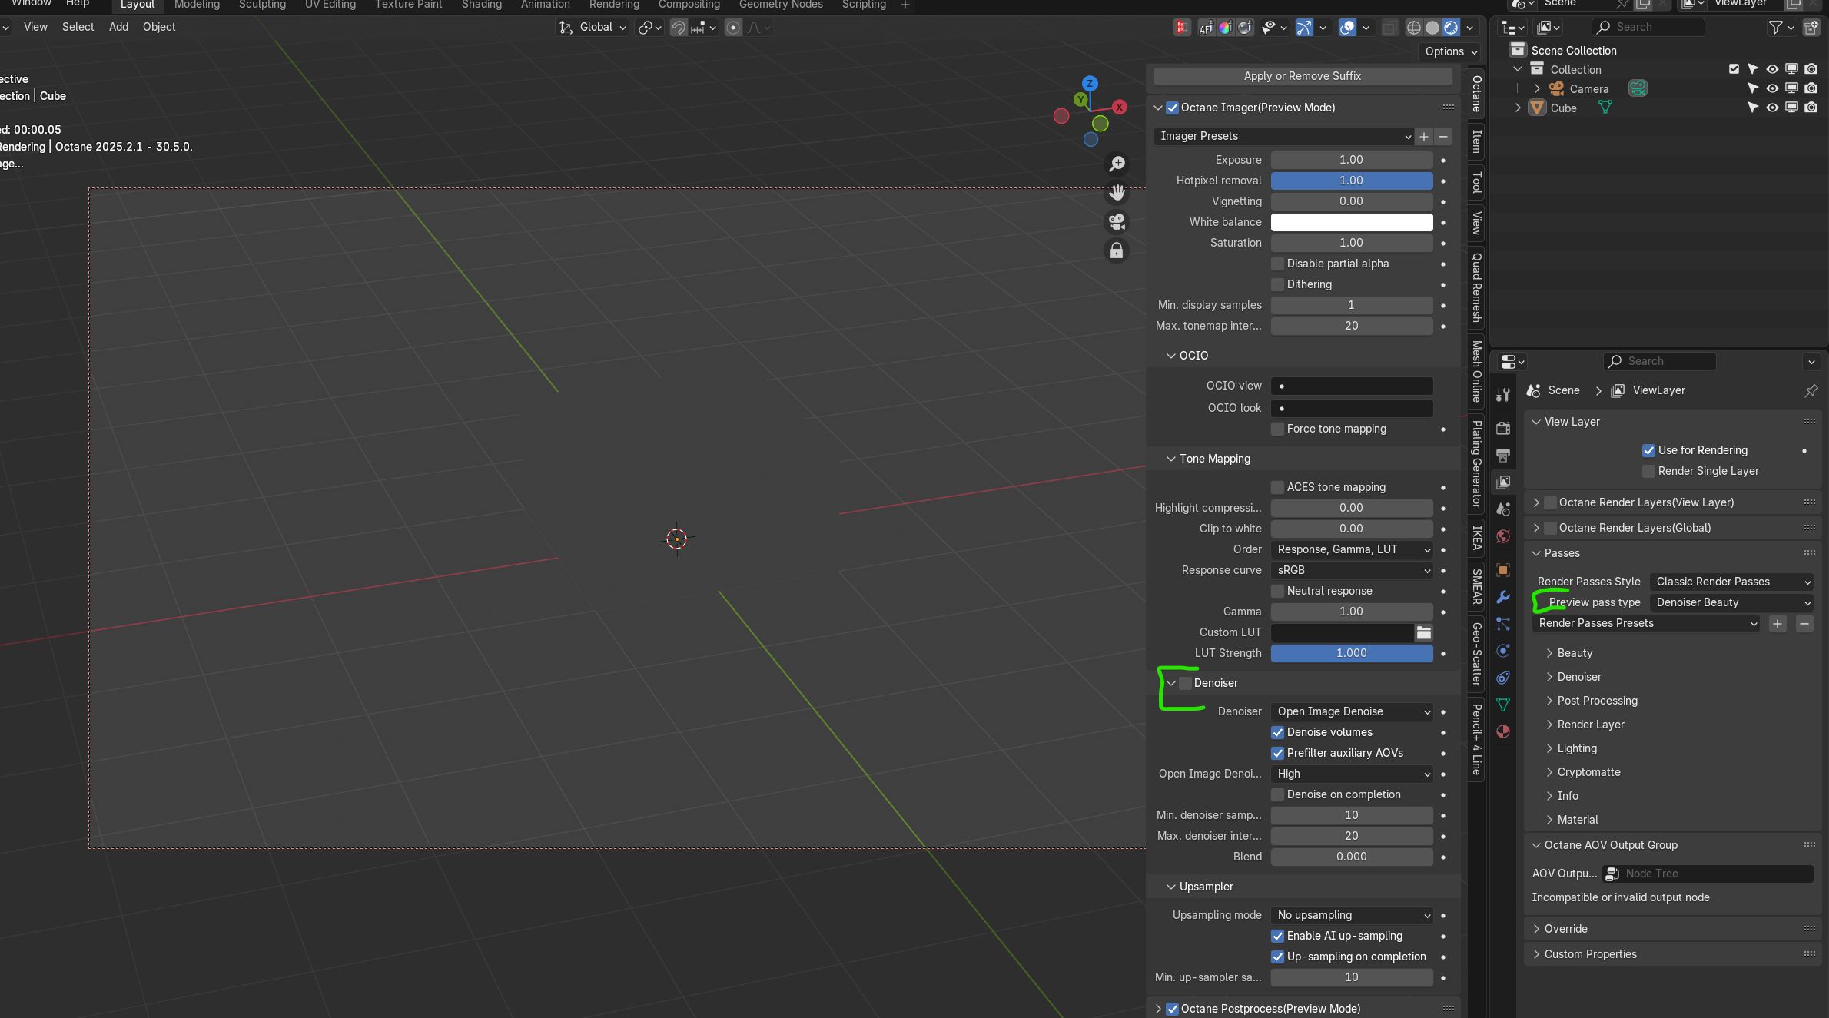
Task: Click the Apply or Remove Suffix button
Action: (x=1302, y=76)
